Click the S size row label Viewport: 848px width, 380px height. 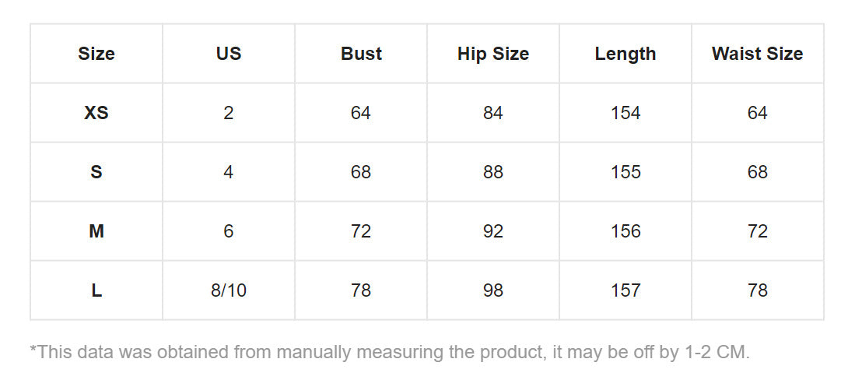tap(96, 172)
